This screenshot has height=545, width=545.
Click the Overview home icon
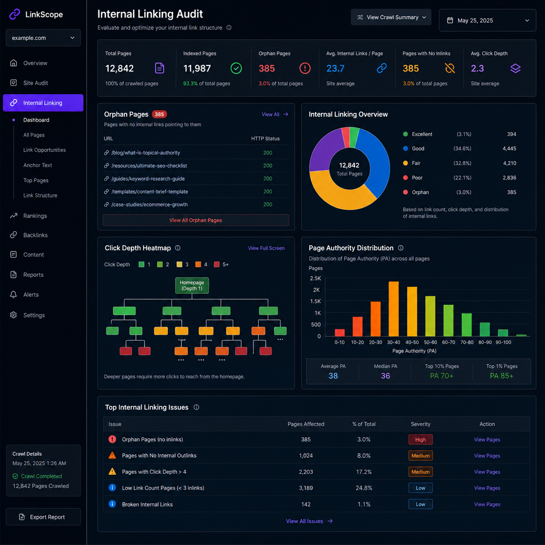pyautogui.click(x=13, y=63)
